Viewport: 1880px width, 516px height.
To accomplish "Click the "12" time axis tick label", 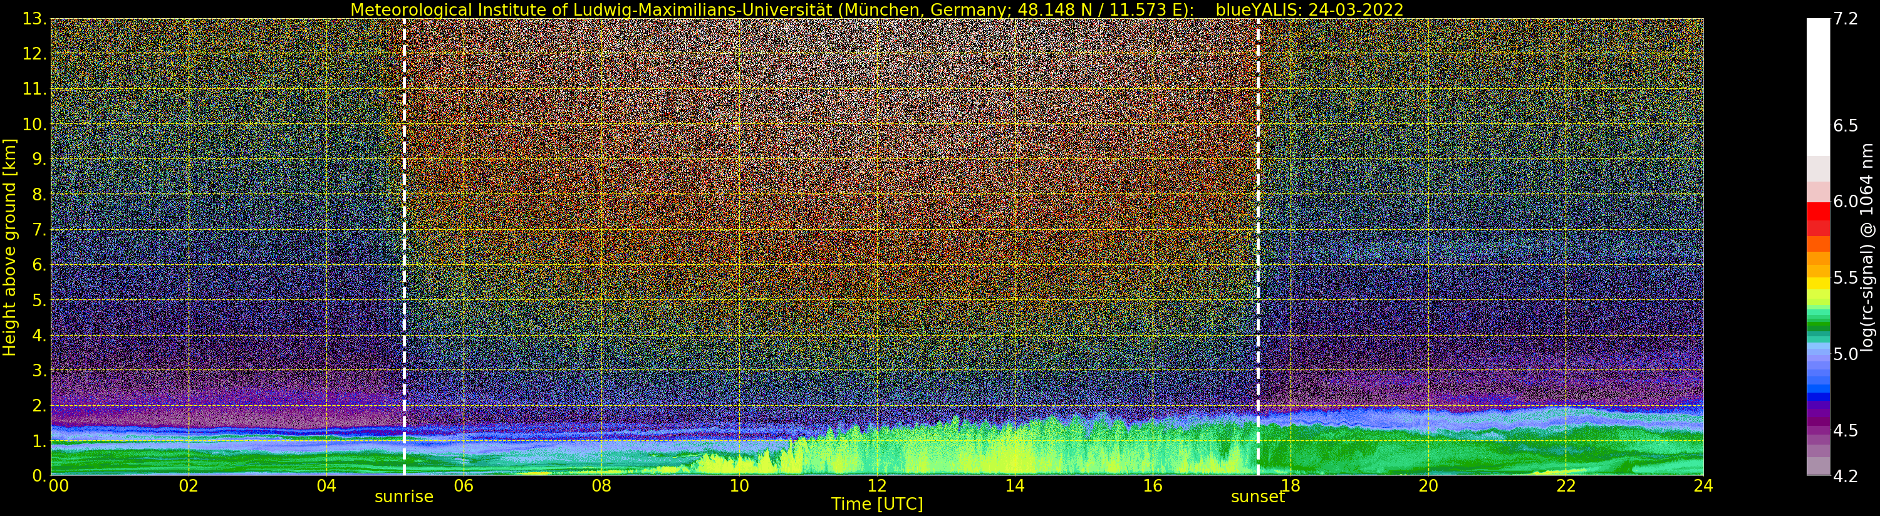I will (x=876, y=486).
